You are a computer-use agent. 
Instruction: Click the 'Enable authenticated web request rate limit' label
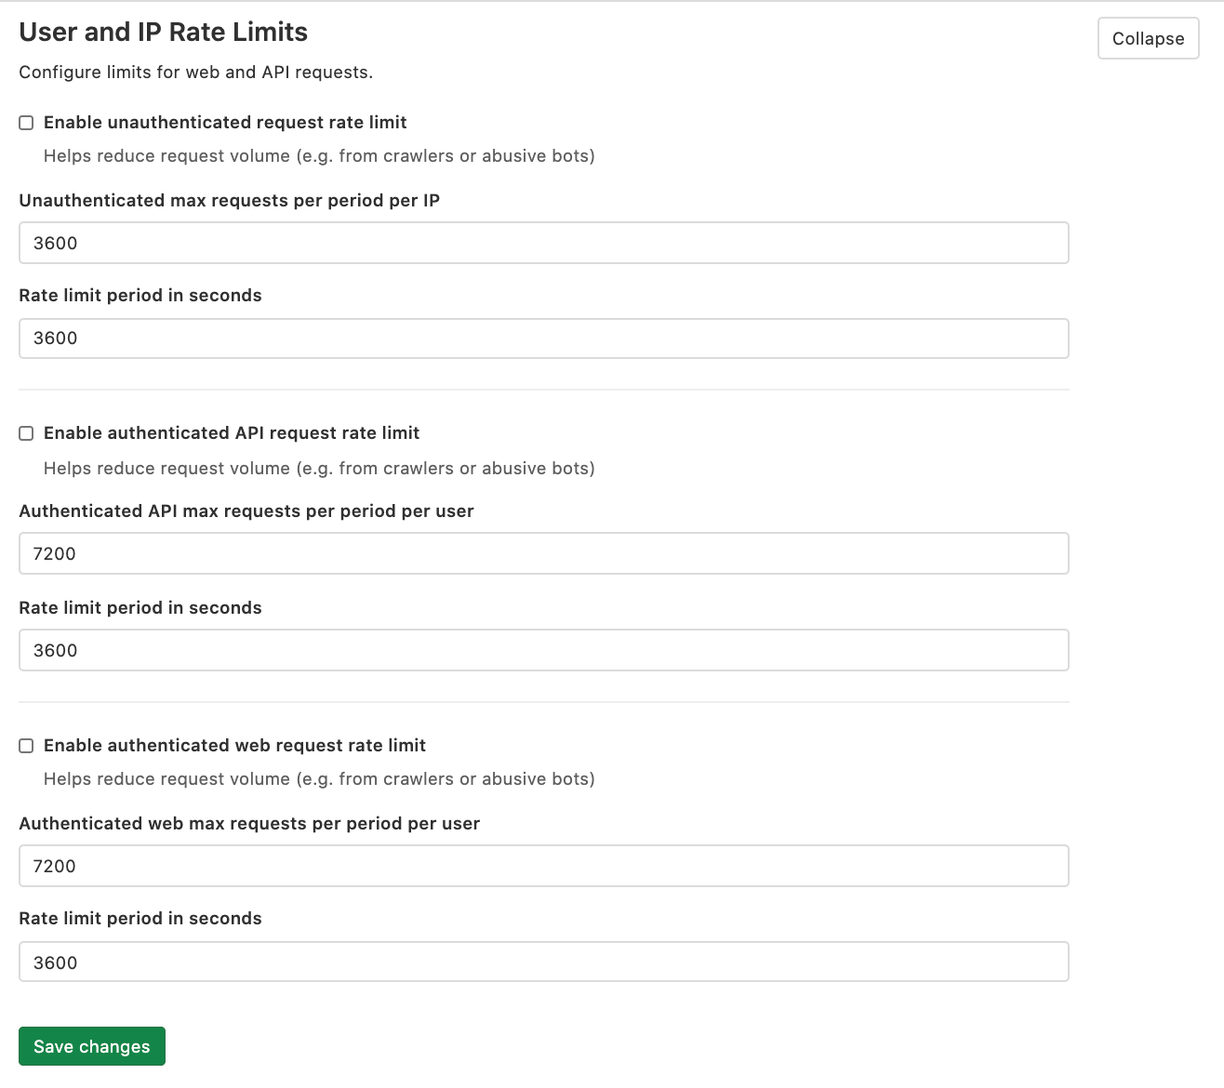(x=234, y=745)
